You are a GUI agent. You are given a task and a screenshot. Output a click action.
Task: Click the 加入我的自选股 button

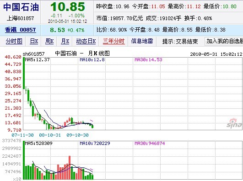(x=224, y=41)
